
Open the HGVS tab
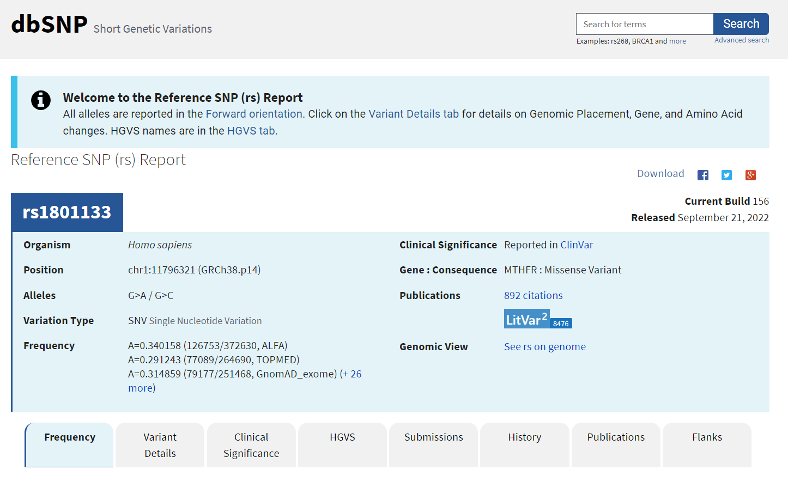(x=342, y=437)
